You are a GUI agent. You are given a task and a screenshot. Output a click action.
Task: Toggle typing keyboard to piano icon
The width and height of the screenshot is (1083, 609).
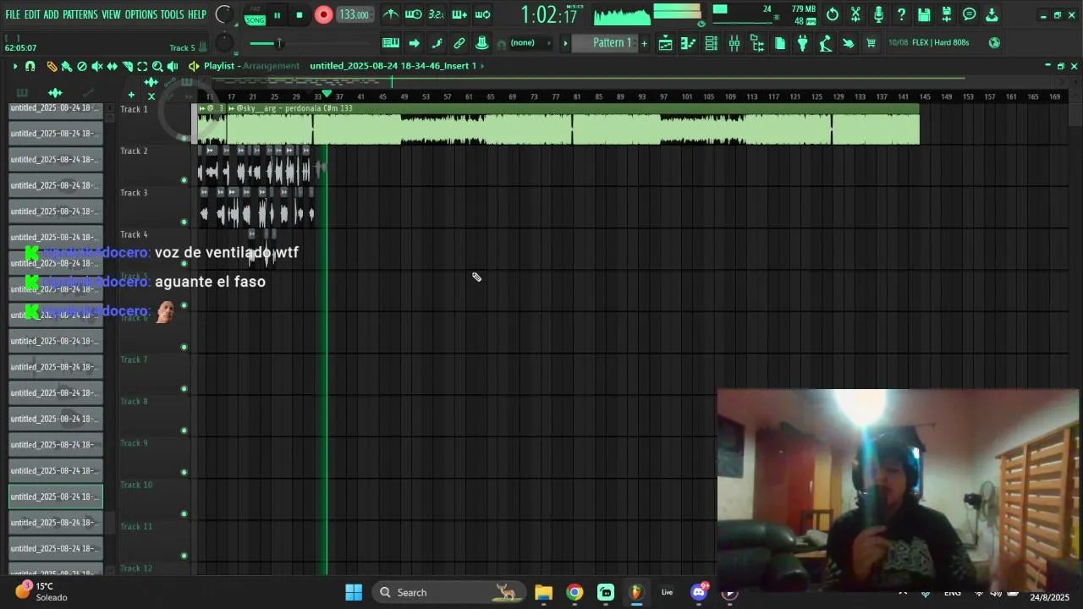pos(391,43)
